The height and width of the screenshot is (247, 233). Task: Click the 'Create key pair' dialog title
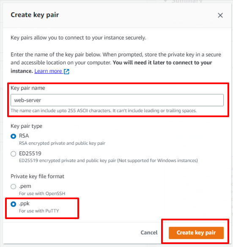pyautogui.click(x=35, y=15)
